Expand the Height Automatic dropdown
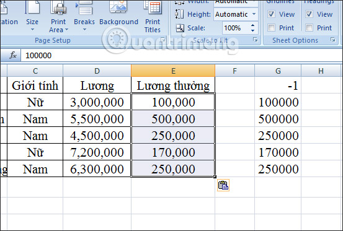 (254, 14)
